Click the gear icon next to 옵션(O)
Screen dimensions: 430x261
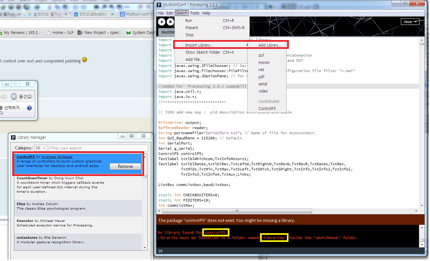pyautogui.click(x=14, y=96)
